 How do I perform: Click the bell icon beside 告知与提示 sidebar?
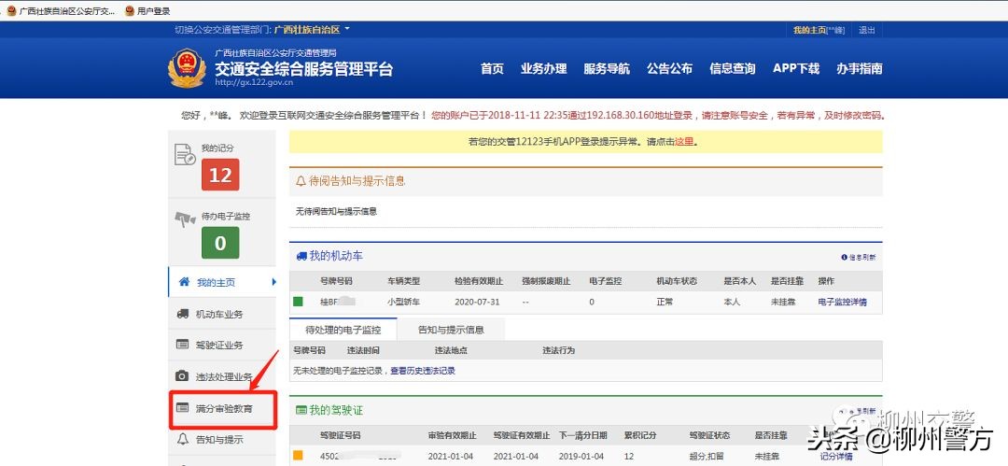tap(183, 439)
